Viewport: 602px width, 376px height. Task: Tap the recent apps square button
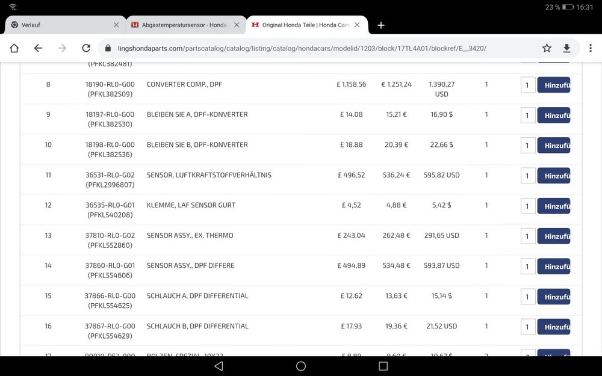pyautogui.click(x=383, y=365)
